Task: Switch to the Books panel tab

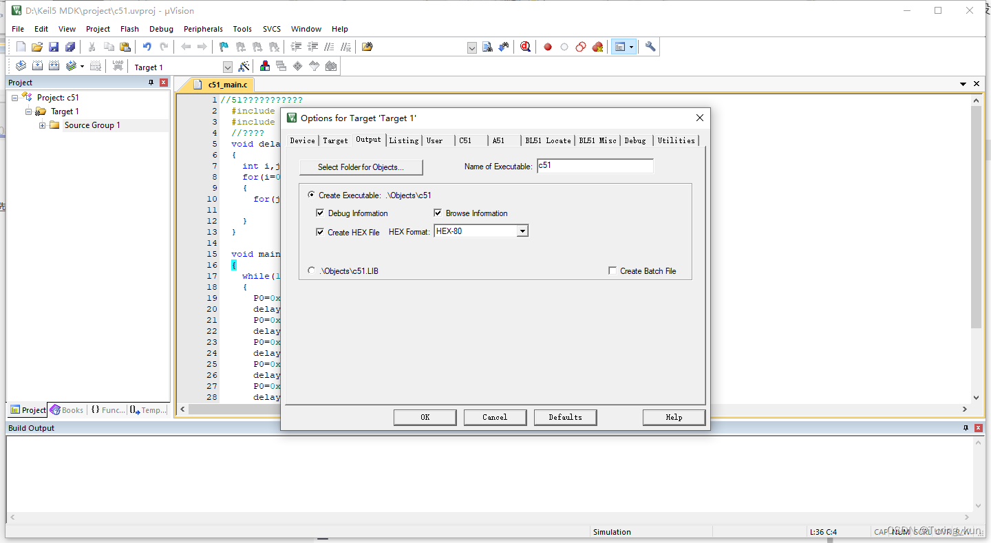Action: [67, 410]
